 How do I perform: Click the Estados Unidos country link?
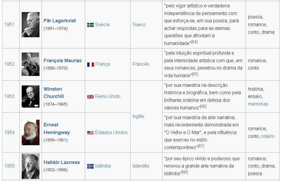pos(111,132)
